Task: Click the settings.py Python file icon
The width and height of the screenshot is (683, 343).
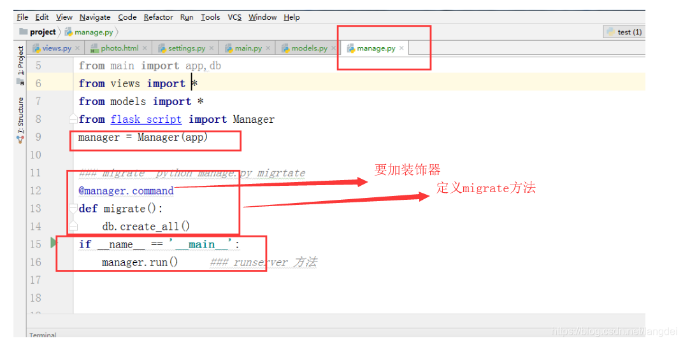Action: click(162, 48)
